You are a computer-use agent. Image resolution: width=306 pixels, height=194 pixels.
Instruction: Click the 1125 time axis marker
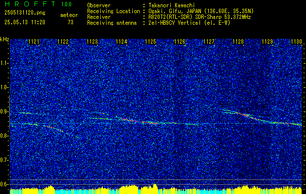[151, 42]
